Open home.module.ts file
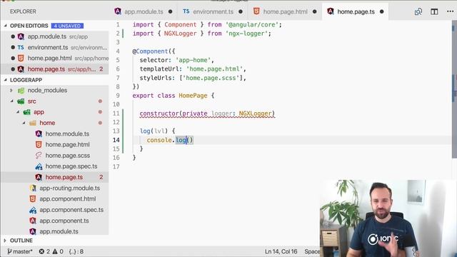457x257 pixels. pyautogui.click(x=67, y=133)
